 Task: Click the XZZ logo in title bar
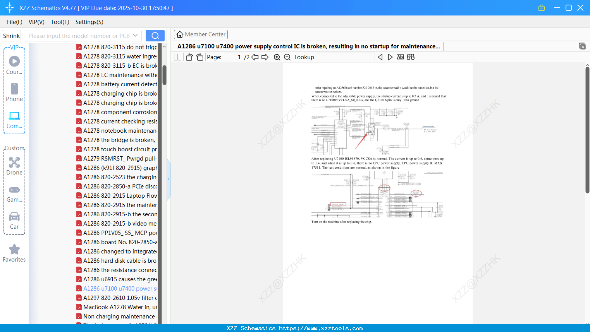pos(10,8)
